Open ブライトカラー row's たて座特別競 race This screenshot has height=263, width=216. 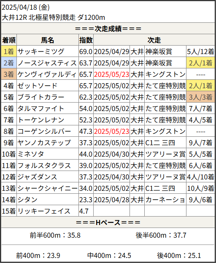[x=165, y=97]
